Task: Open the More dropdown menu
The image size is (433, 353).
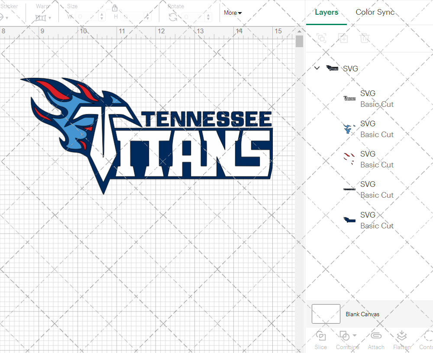Action: 233,13
